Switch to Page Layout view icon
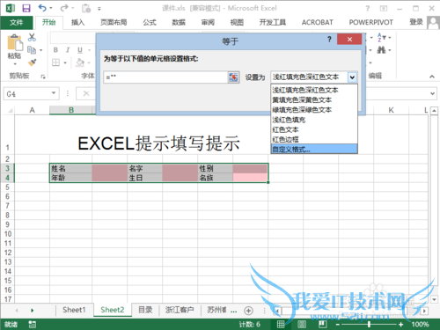This screenshot has height=330, width=440. coord(302,324)
